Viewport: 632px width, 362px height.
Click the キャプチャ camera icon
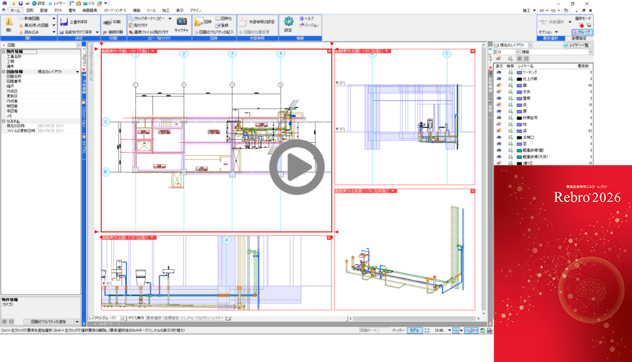tap(181, 22)
